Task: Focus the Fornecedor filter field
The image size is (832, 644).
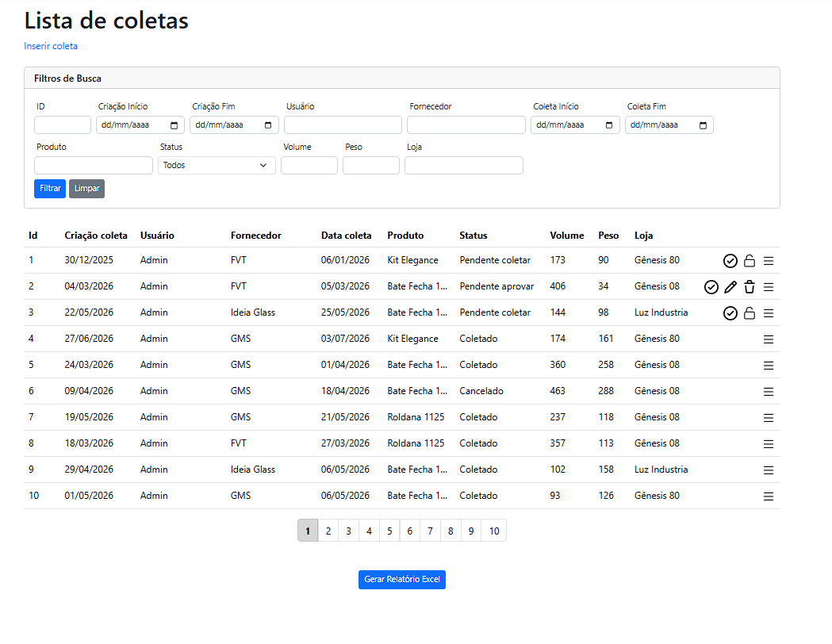Action: [466, 125]
